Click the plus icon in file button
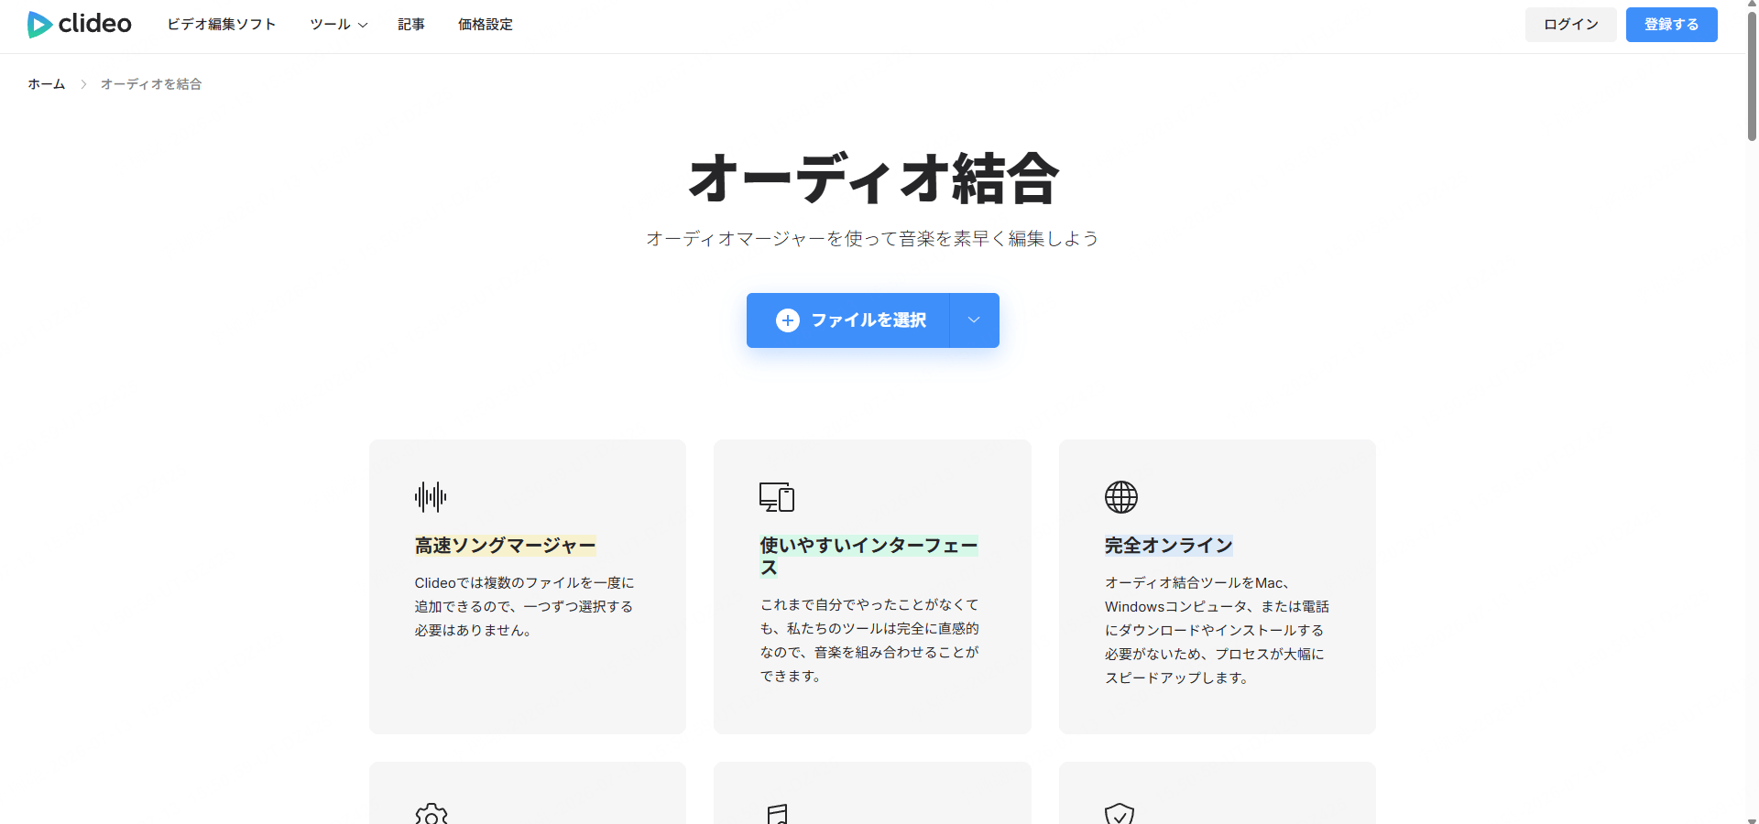The image size is (1759, 824). pyautogui.click(x=788, y=320)
